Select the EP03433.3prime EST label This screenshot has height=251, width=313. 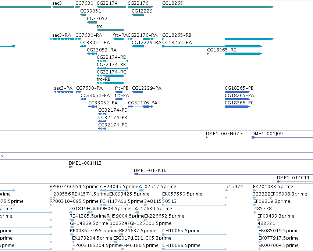point(276,216)
